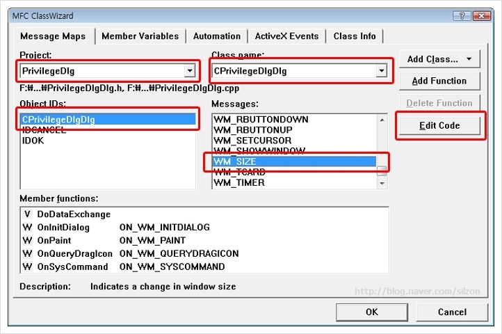Select WM_RBUTTONUP message
The image size is (502, 334).
coord(295,130)
